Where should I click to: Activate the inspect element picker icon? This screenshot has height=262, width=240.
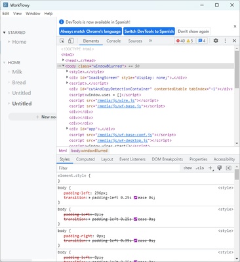tap(62, 41)
